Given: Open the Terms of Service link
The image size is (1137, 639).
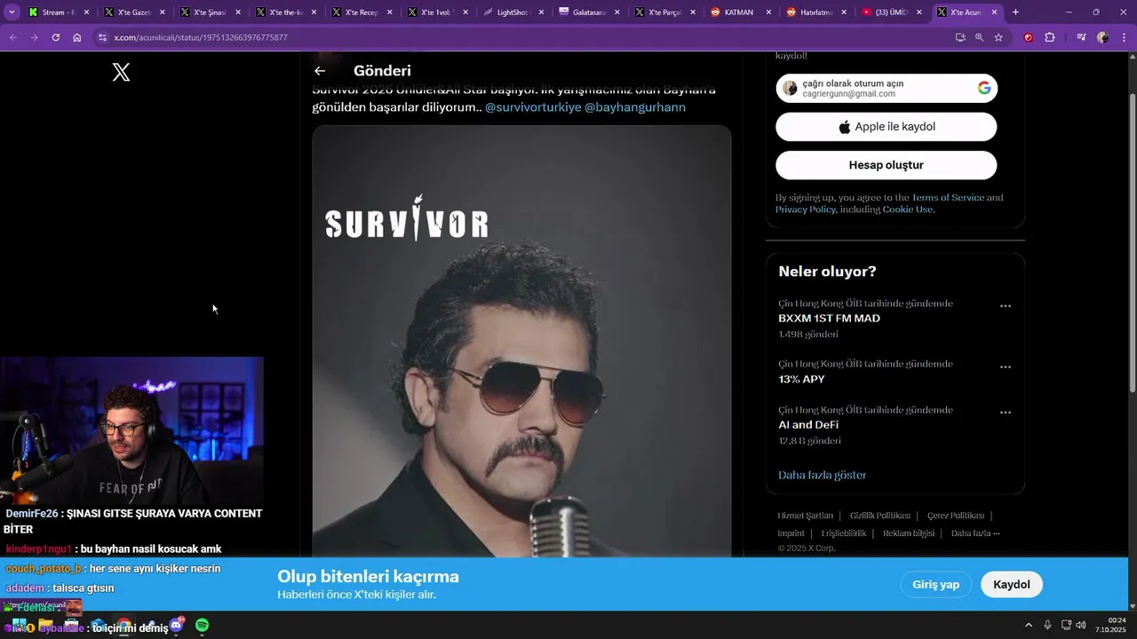Looking at the screenshot, I should pyautogui.click(x=948, y=198).
